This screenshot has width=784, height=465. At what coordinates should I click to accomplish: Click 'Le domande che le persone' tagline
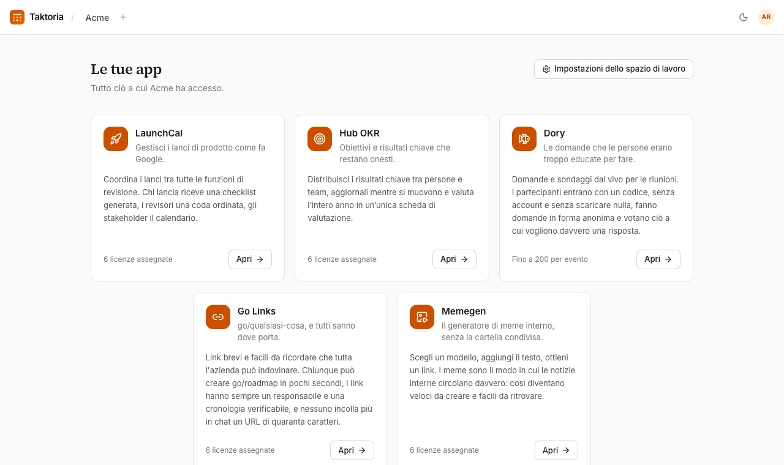tap(608, 154)
